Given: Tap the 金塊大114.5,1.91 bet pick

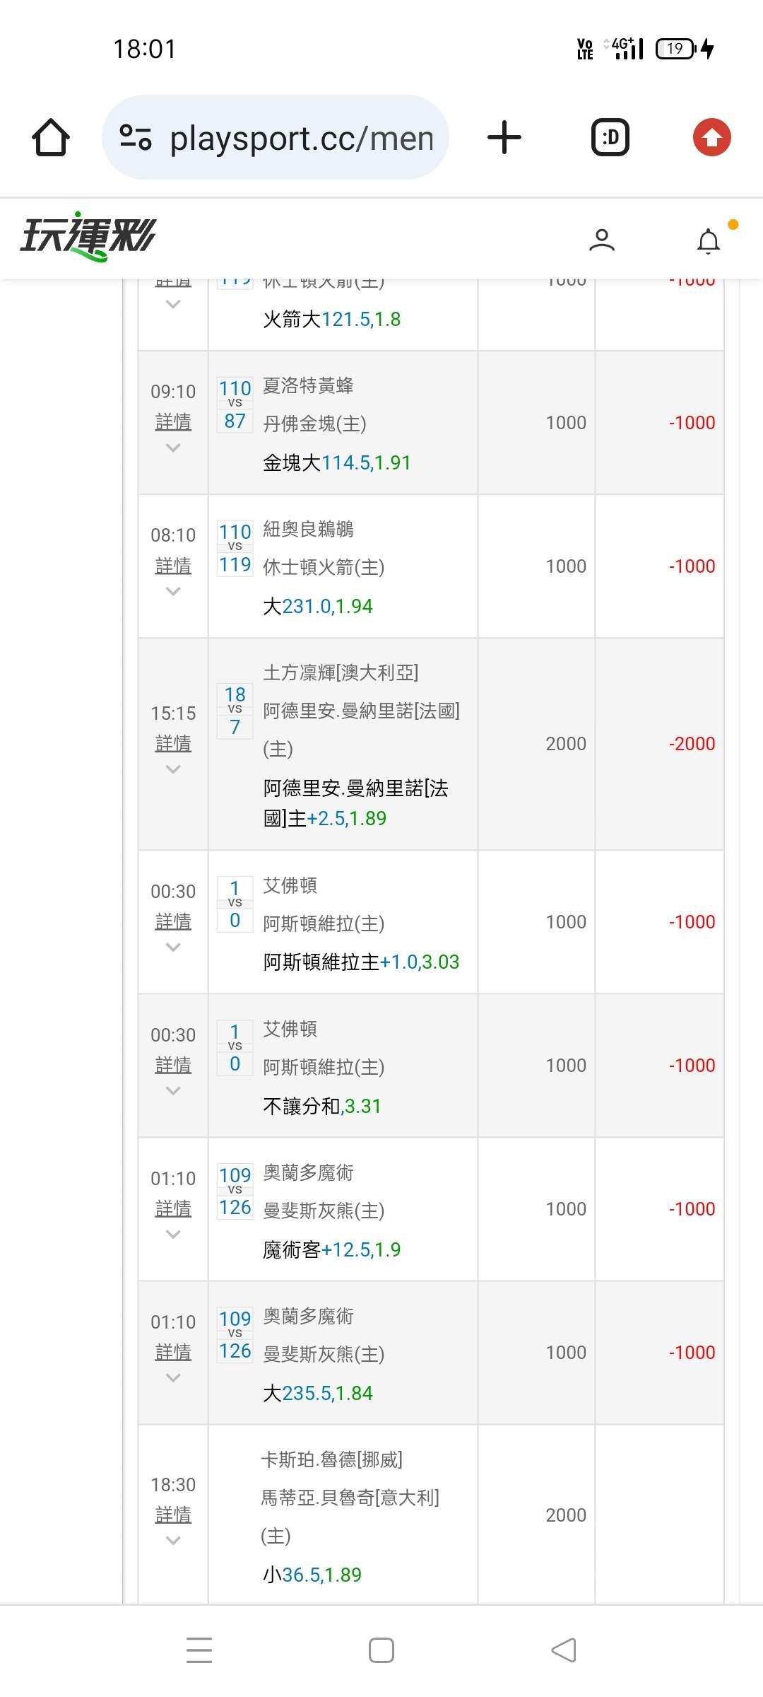Looking at the screenshot, I should pos(336,463).
